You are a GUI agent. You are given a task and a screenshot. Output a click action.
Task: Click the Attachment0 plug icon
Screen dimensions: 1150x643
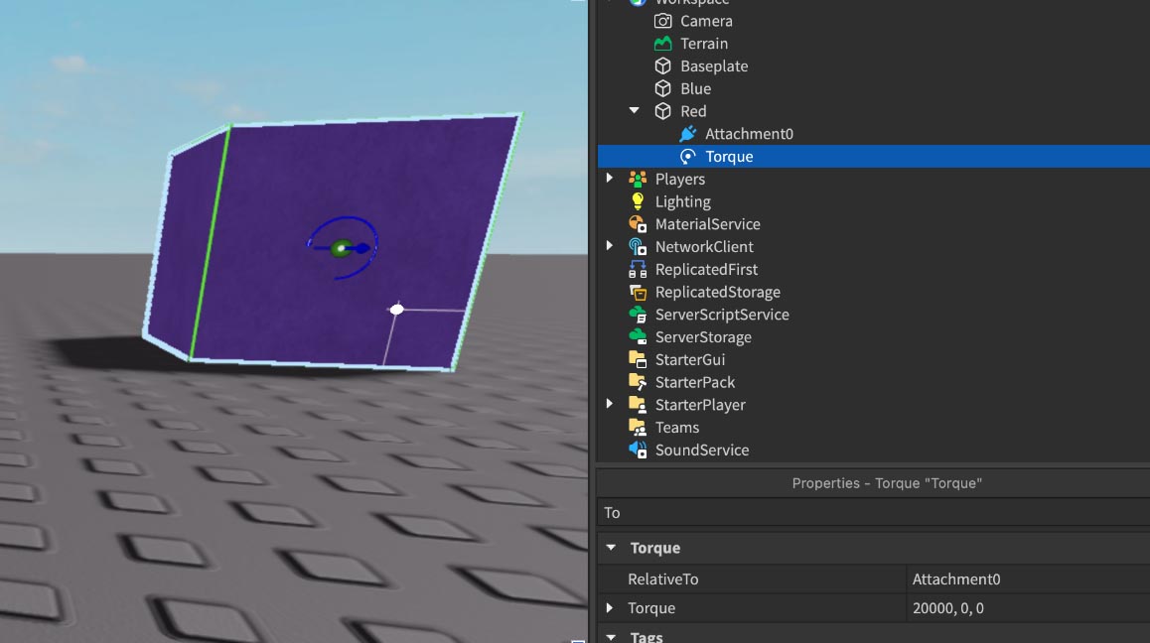click(x=687, y=133)
